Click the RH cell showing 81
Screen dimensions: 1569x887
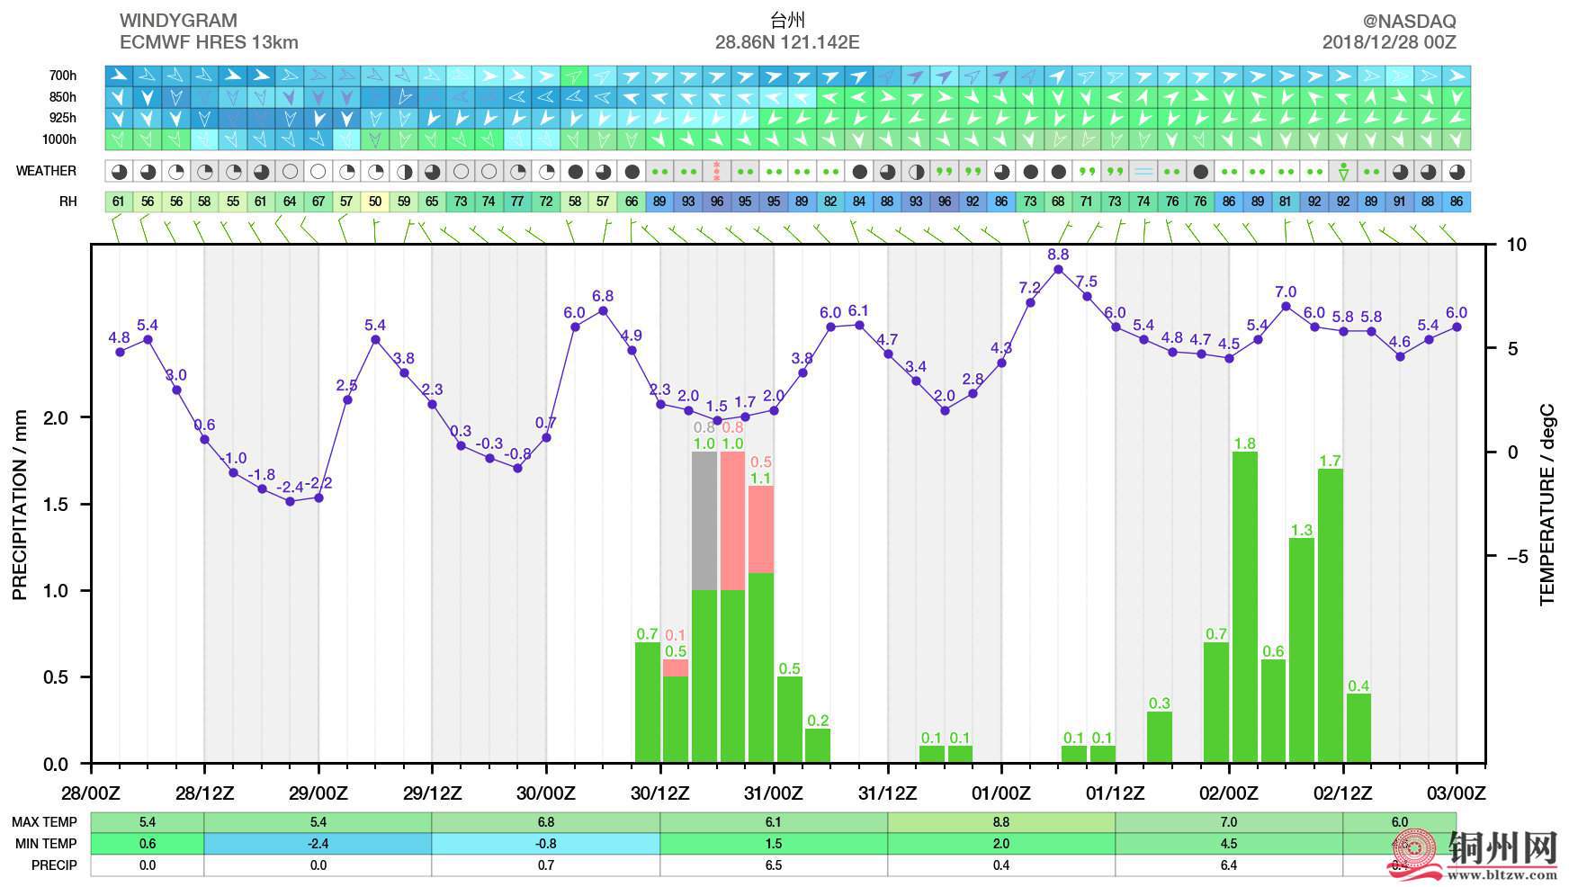click(1286, 202)
